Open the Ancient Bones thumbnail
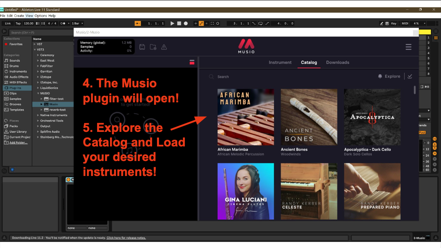Screen dimensions: 441x248 pyautogui.click(x=309, y=117)
